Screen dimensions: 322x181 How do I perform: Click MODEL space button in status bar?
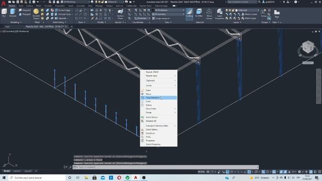[x=201, y=172]
